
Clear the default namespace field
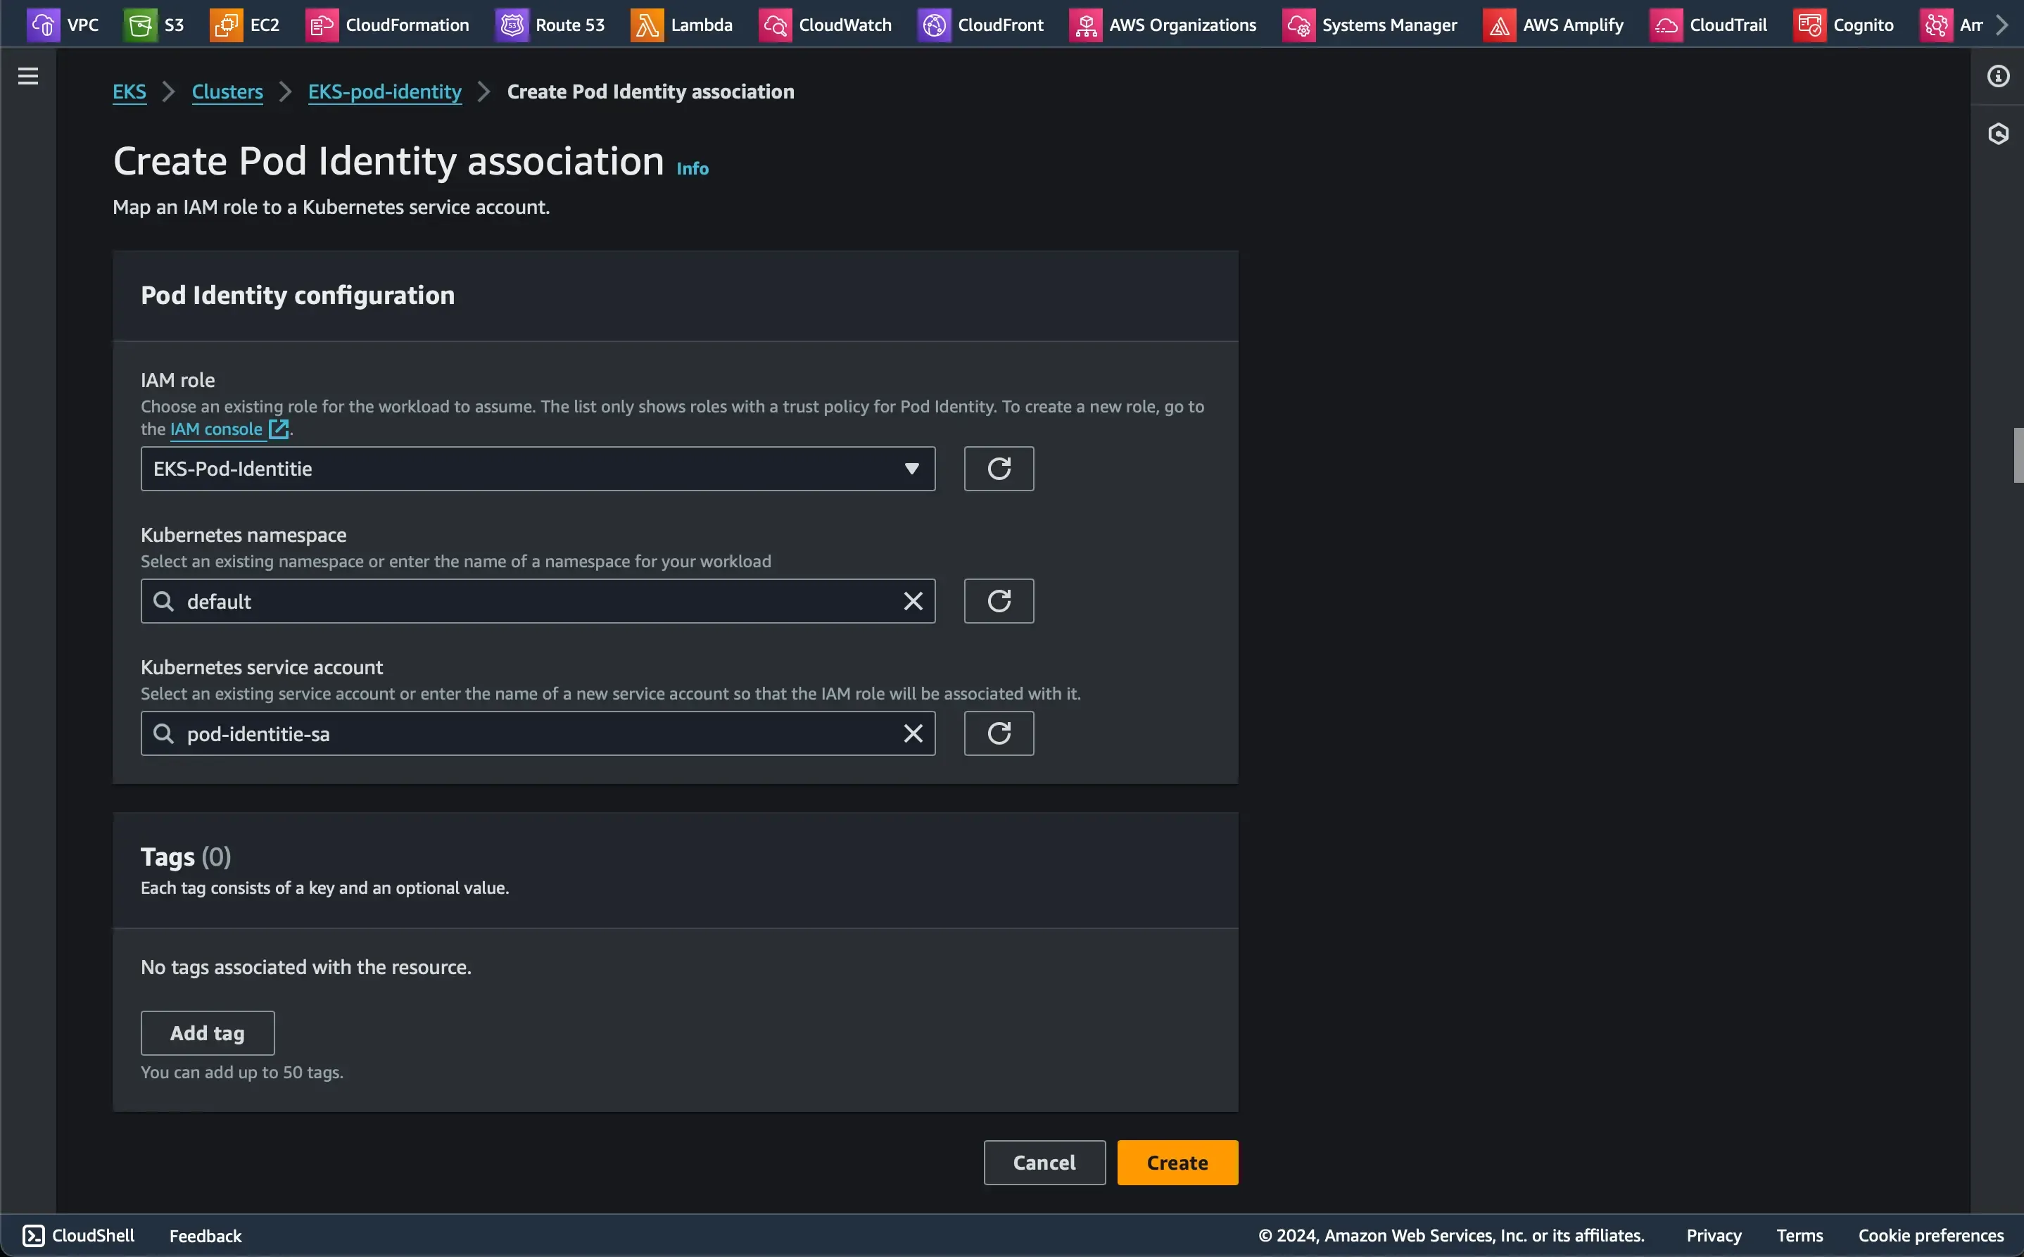(x=913, y=601)
